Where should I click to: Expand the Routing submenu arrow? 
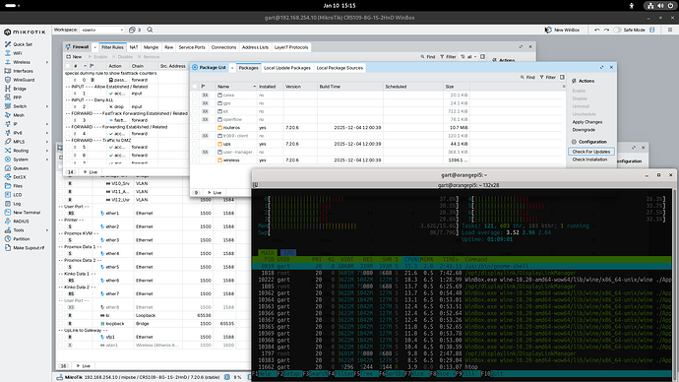47,151
